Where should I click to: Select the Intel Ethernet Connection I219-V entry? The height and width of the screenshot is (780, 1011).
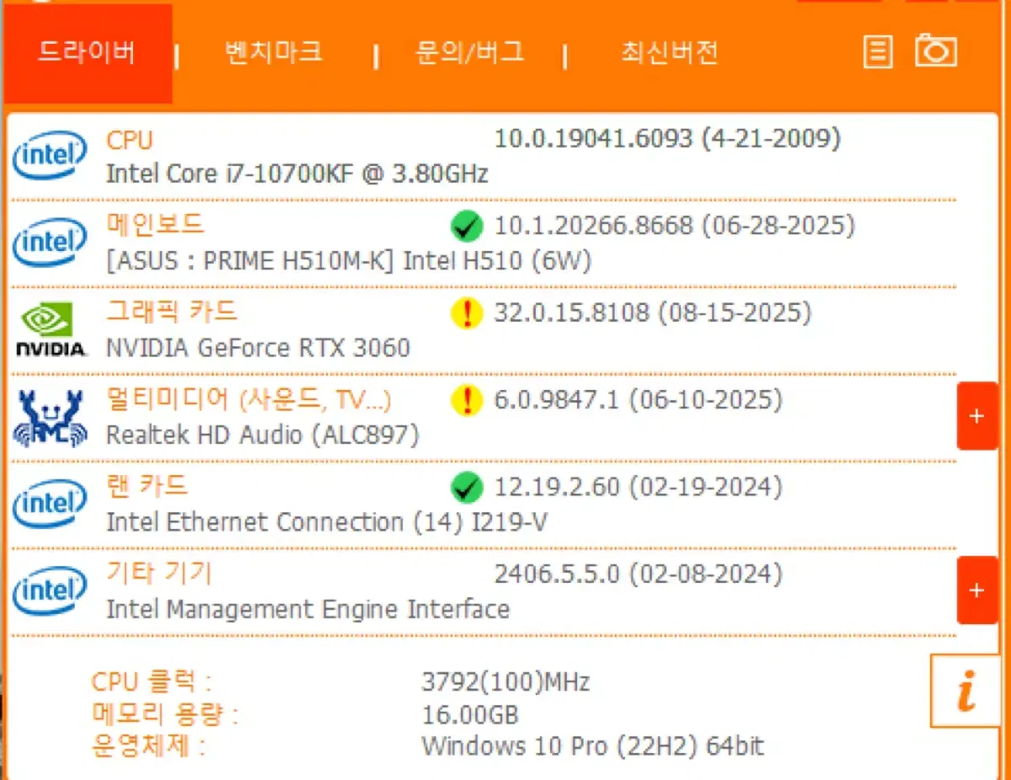point(326,522)
